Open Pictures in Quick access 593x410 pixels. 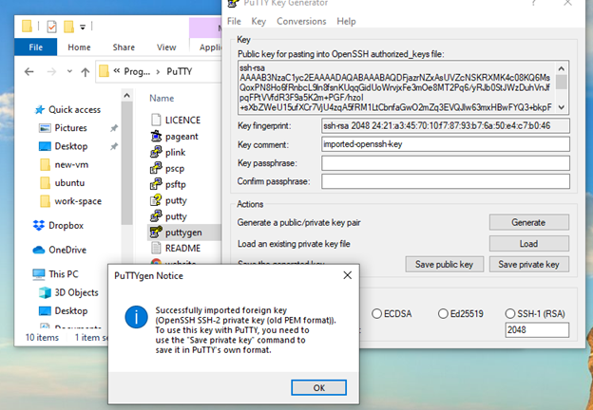(x=70, y=128)
